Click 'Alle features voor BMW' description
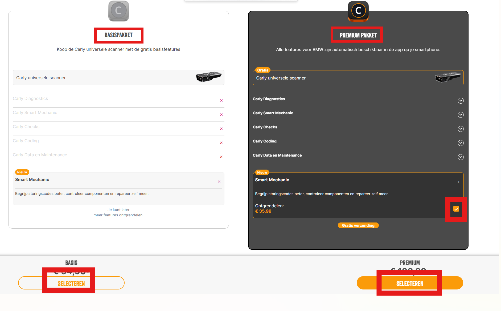The image size is (501, 311). coord(358,50)
